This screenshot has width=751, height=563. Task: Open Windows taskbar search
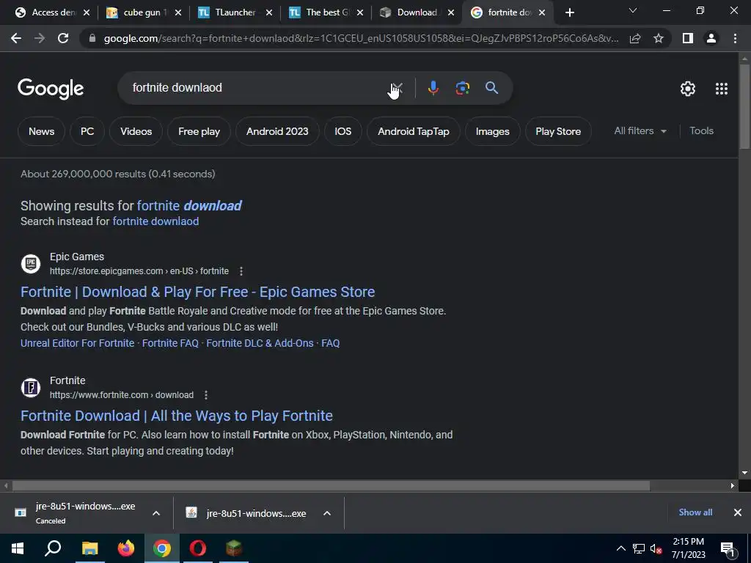(53, 548)
